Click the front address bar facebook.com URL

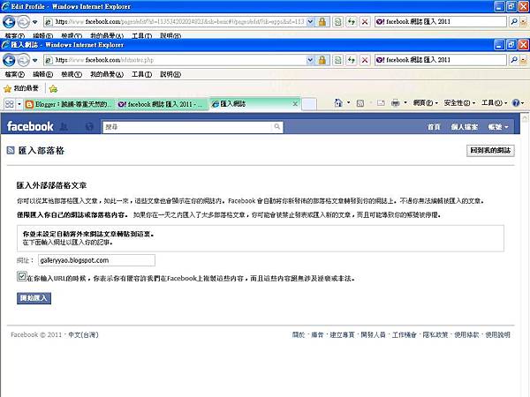(x=176, y=60)
